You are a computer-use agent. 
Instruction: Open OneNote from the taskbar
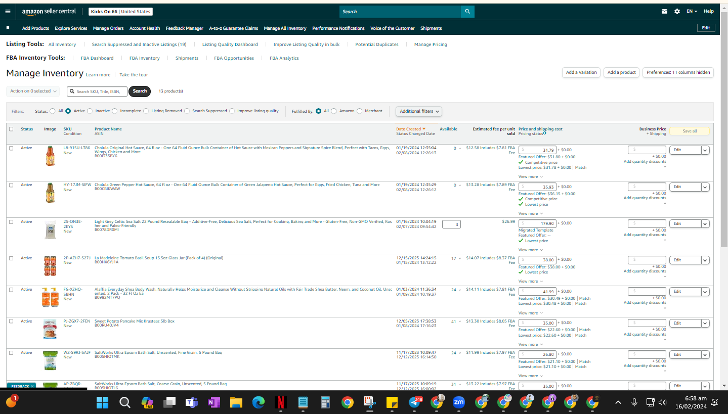pyautogui.click(x=213, y=402)
